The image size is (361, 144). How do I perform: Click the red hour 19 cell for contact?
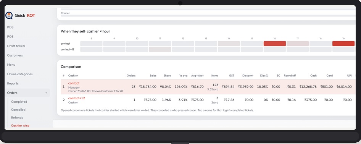[x=343, y=44]
